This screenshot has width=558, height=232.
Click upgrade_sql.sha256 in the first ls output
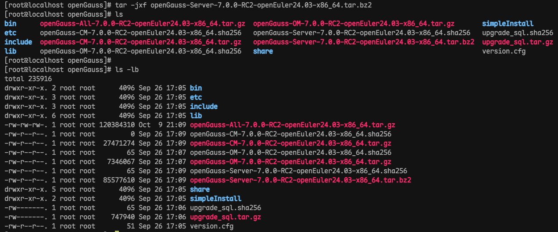pyautogui.click(x=517, y=33)
